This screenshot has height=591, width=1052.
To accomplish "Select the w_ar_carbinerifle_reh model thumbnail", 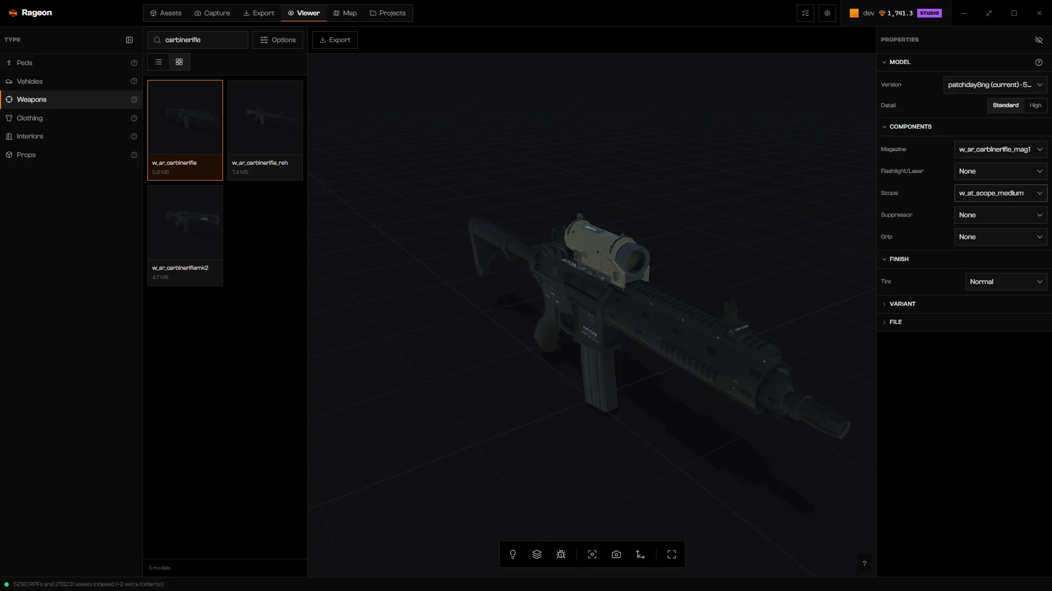I will pos(265,130).
